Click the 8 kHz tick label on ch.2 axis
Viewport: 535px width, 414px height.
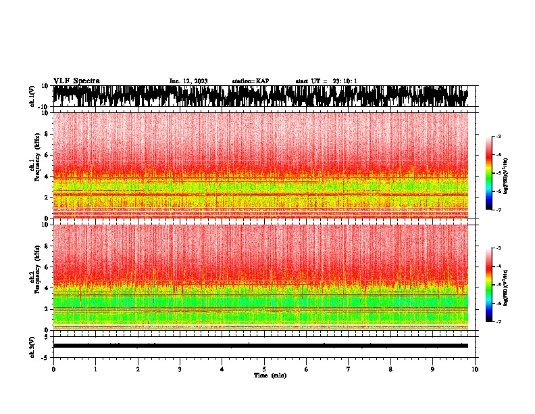47,246
